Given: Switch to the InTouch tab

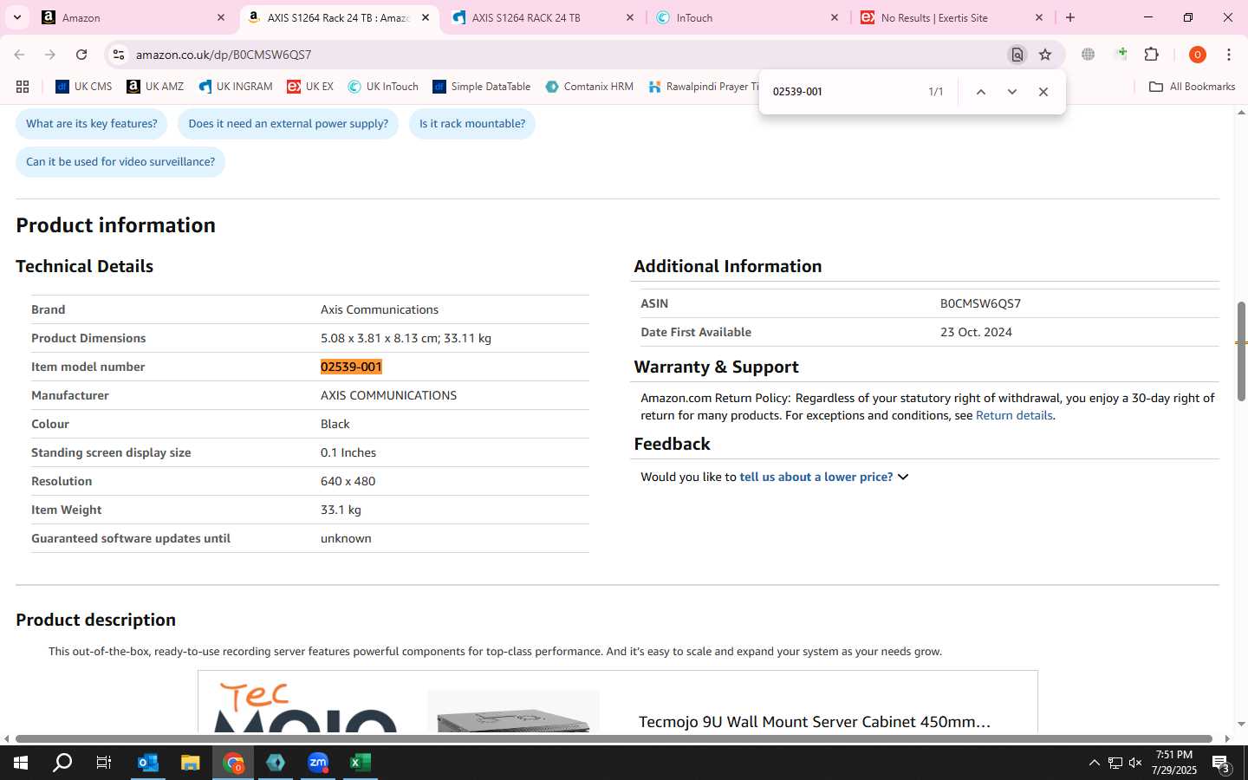Looking at the screenshot, I should 747,17.
